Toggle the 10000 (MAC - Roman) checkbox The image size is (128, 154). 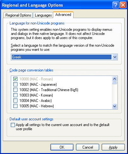click(x=15, y=79)
